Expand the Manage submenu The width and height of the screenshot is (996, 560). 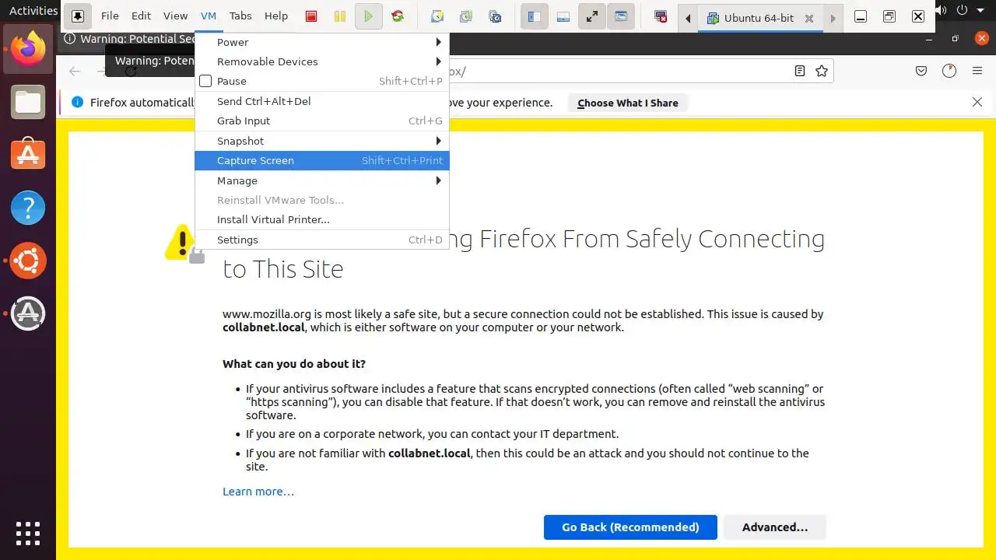coord(322,180)
